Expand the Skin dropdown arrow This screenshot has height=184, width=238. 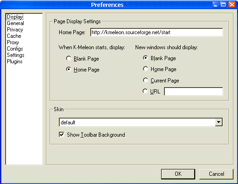pyautogui.click(x=218, y=122)
